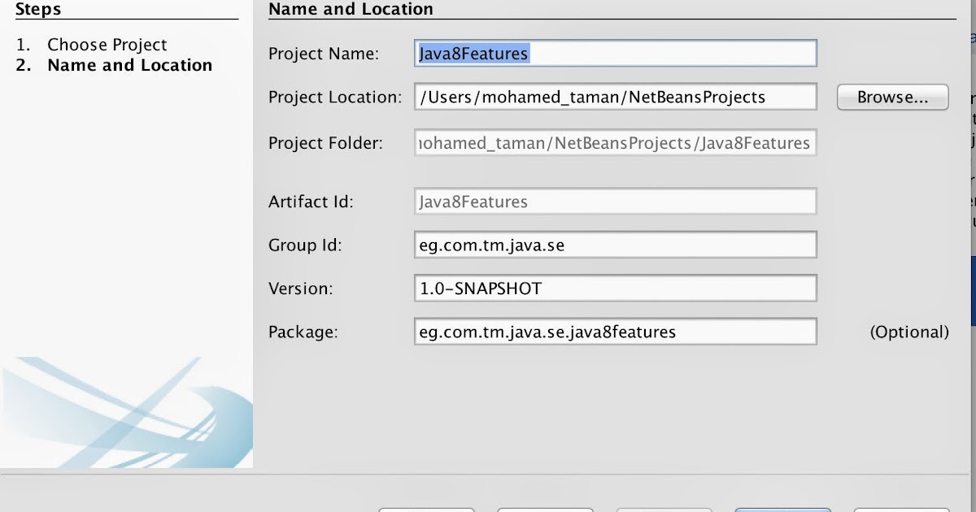The image size is (976, 512).
Task: Click the (Optional) label beside Package
Action: tap(909, 332)
